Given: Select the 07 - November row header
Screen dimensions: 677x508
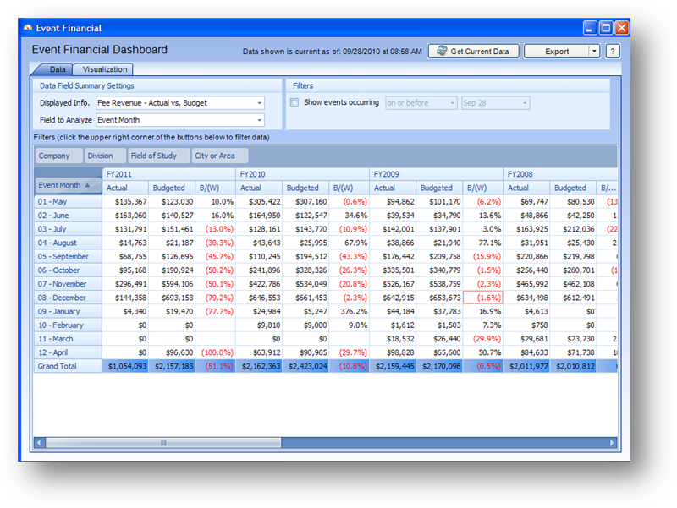Looking at the screenshot, I should click(x=68, y=284).
